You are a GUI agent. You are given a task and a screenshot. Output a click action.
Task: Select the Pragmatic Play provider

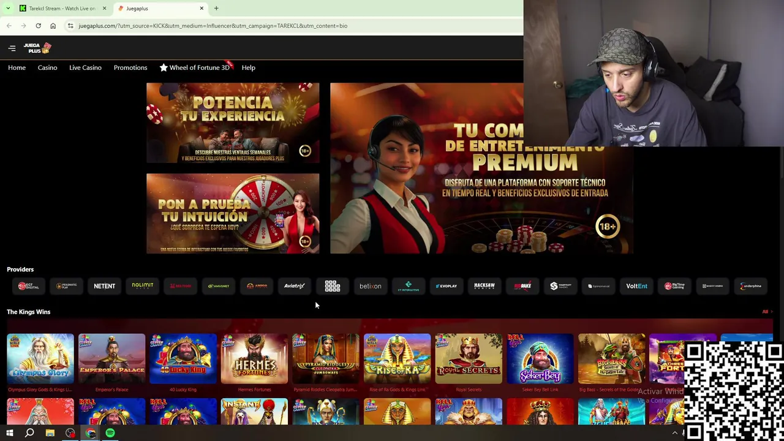[66, 286]
